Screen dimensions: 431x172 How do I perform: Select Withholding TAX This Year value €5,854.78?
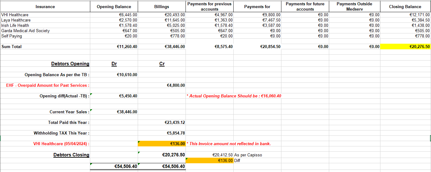[x=162, y=133]
